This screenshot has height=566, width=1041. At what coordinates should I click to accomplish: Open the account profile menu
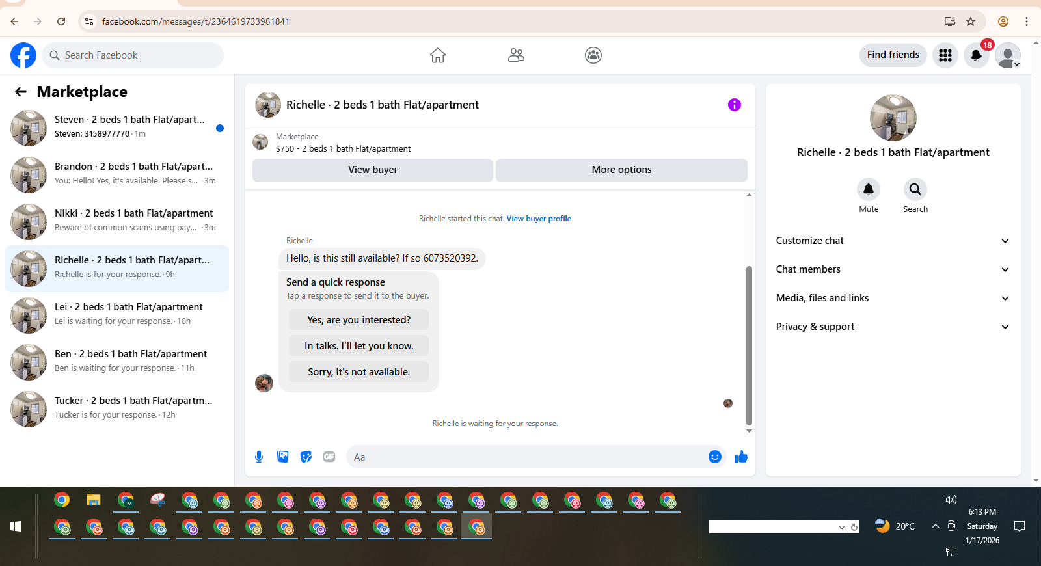(x=1008, y=55)
